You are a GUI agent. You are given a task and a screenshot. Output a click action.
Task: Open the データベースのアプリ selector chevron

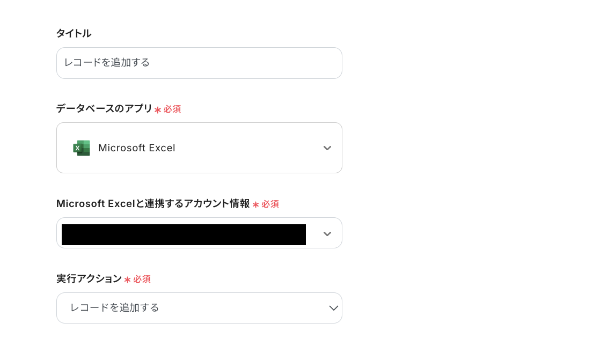click(x=327, y=148)
